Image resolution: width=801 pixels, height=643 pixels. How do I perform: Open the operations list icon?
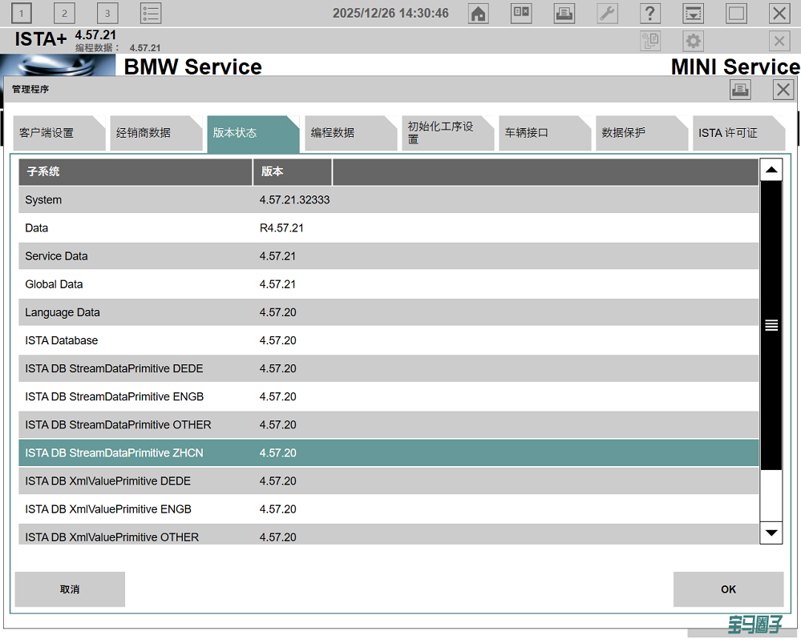150,14
